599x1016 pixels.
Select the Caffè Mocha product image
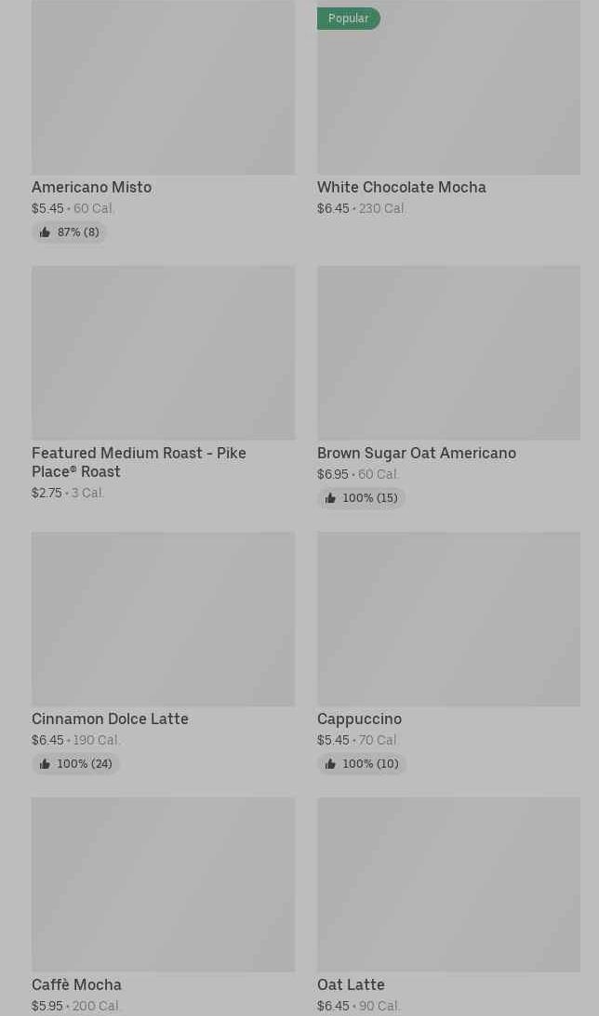click(163, 884)
